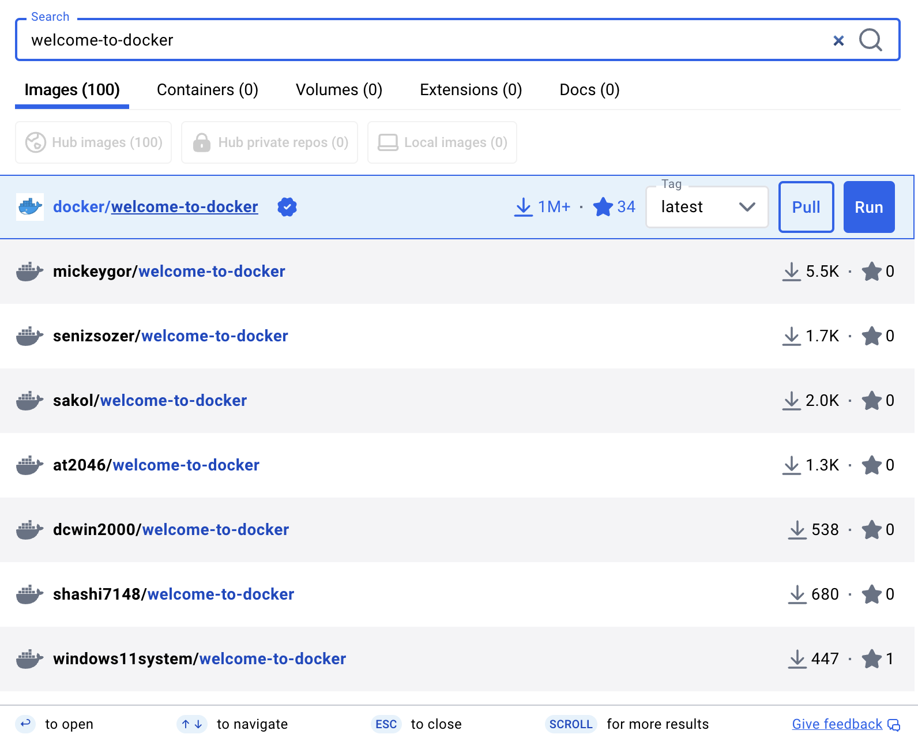Select dcwin2000/welcome-to-docker result
This screenshot has width=918, height=738.
[457, 530]
